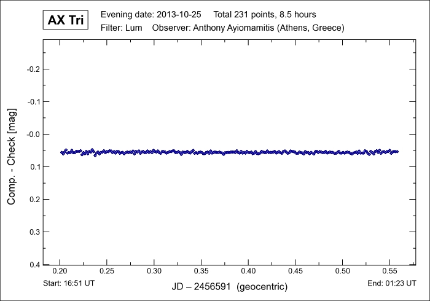
Task: Click the JD – 2456591 x-axis label
Action: 230,287
